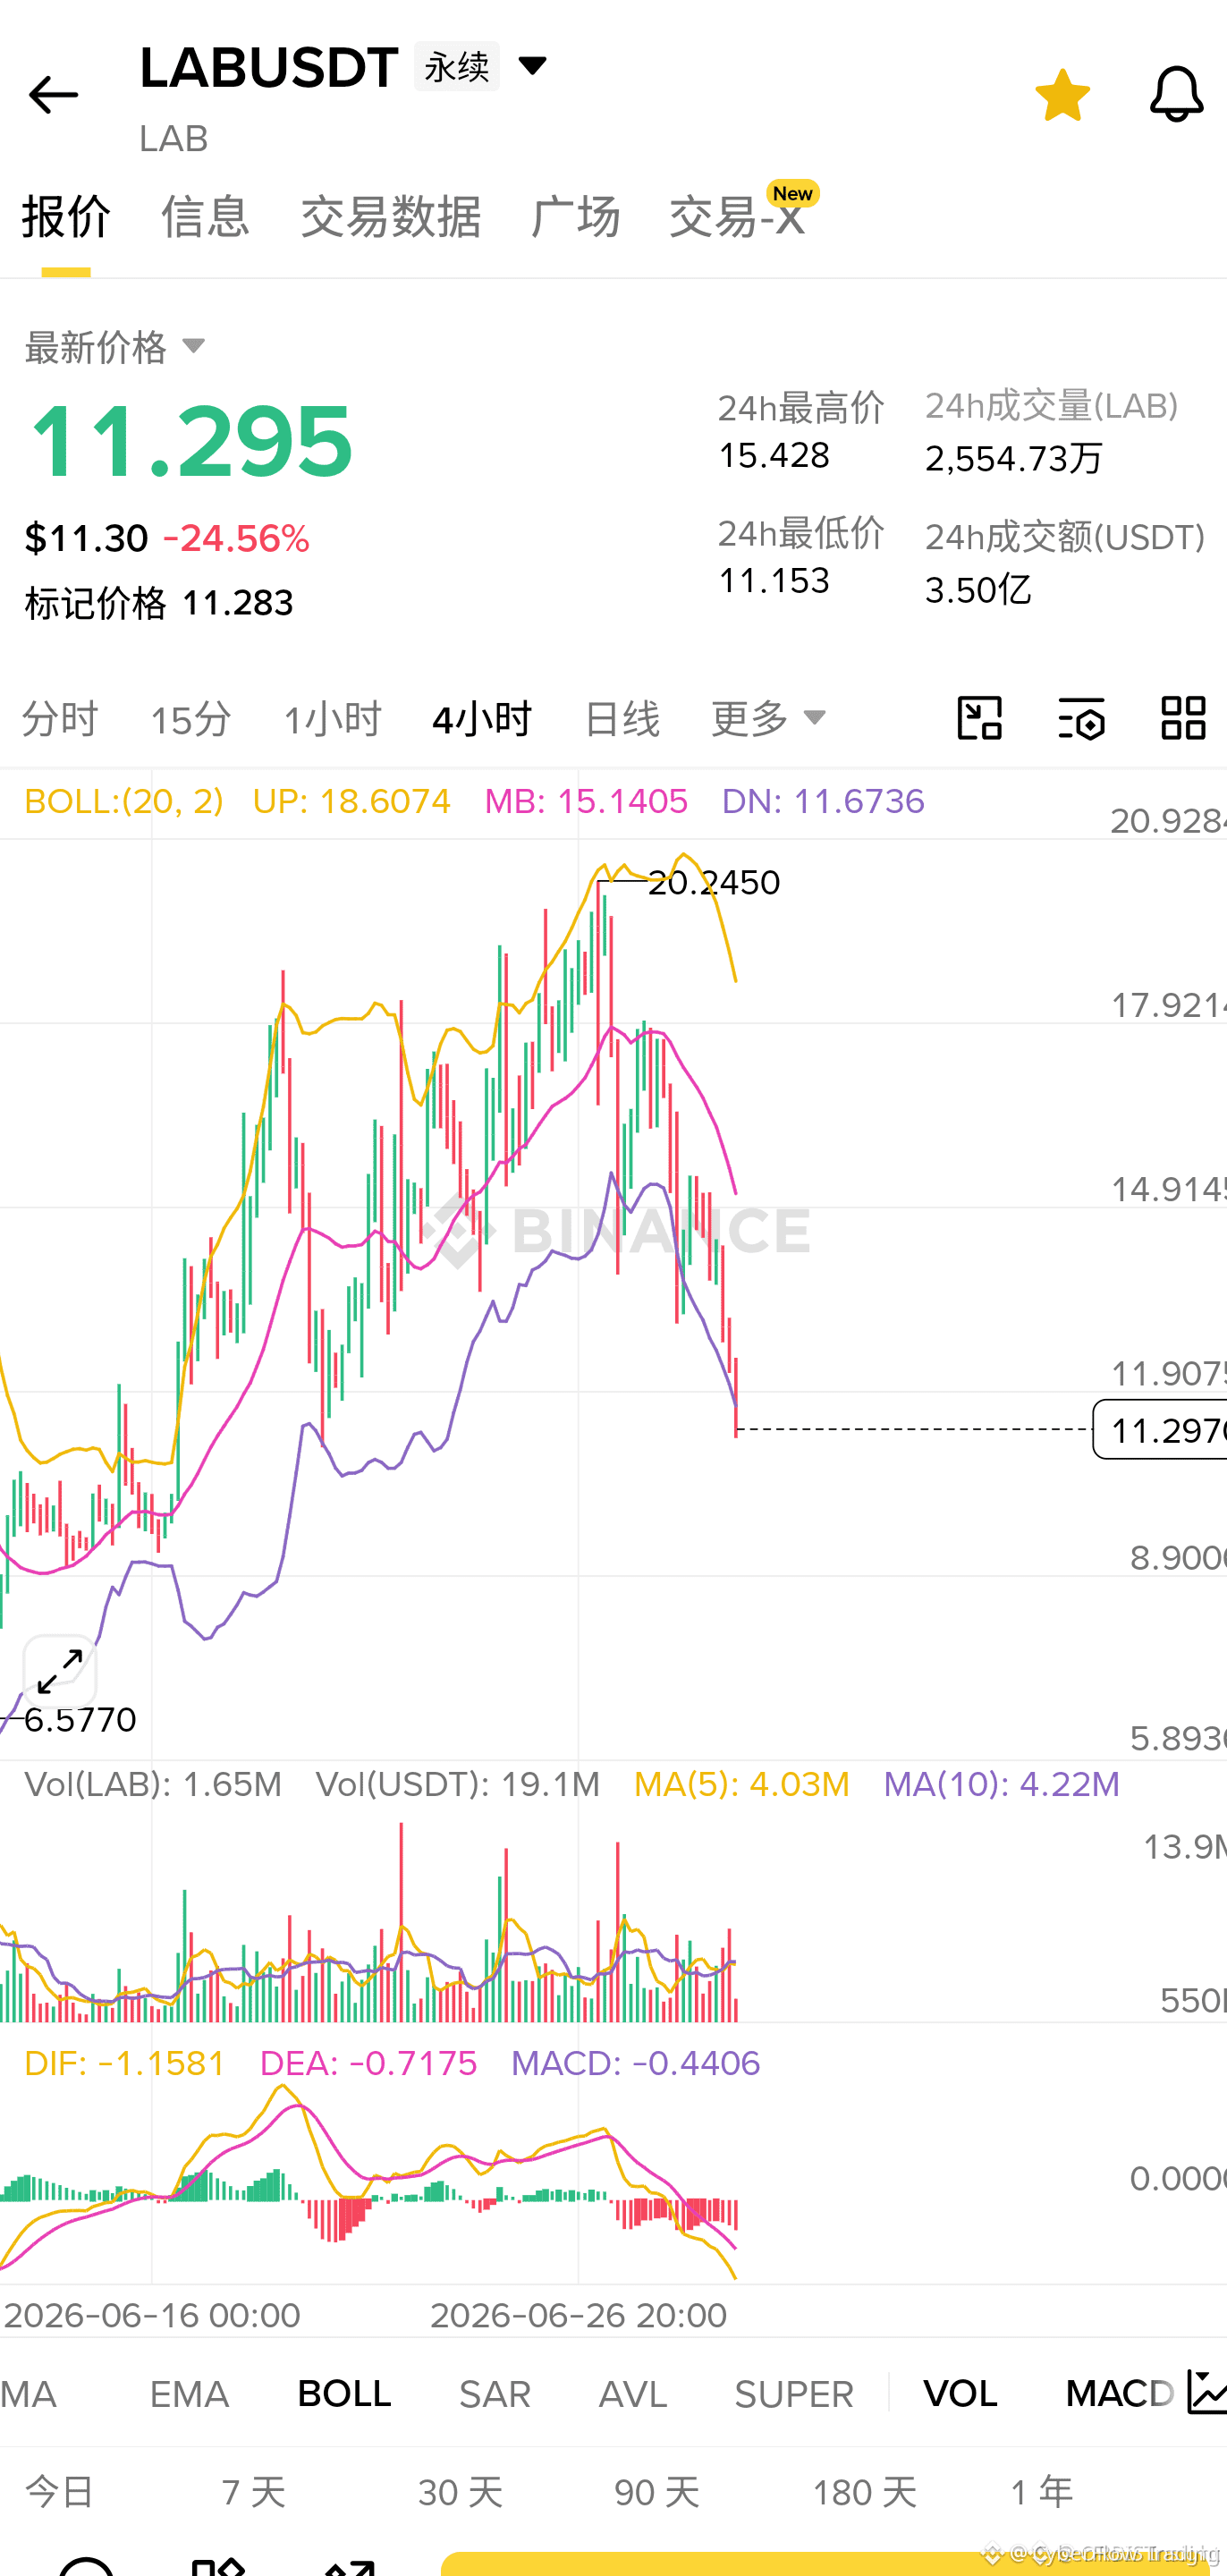The height and width of the screenshot is (2576, 1227).
Task: Open multi-chart grid layout icon
Action: 1183,718
